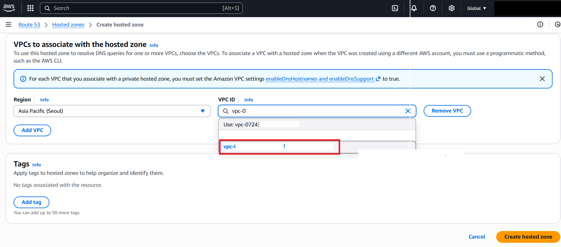Image resolution: width=561 pixels, height=247 pixels.
Task: Go to Route 53 breadcrumb
Action: [x=29, y=25]
